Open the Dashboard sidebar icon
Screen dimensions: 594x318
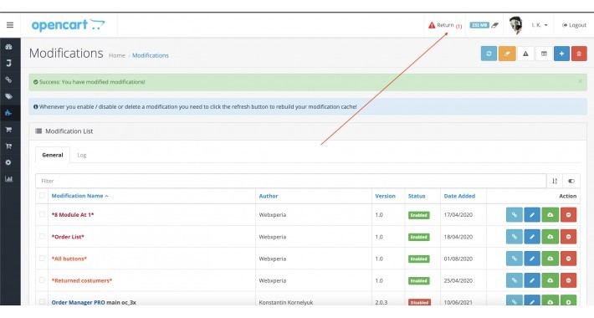pos(8,47)
